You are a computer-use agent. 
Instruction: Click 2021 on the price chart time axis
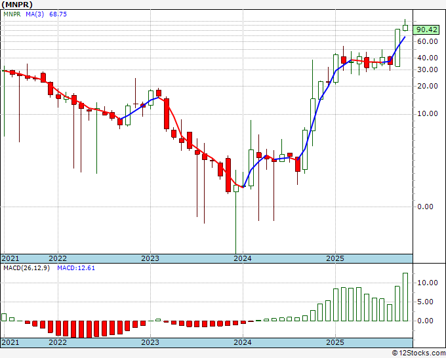click(10, 258)
